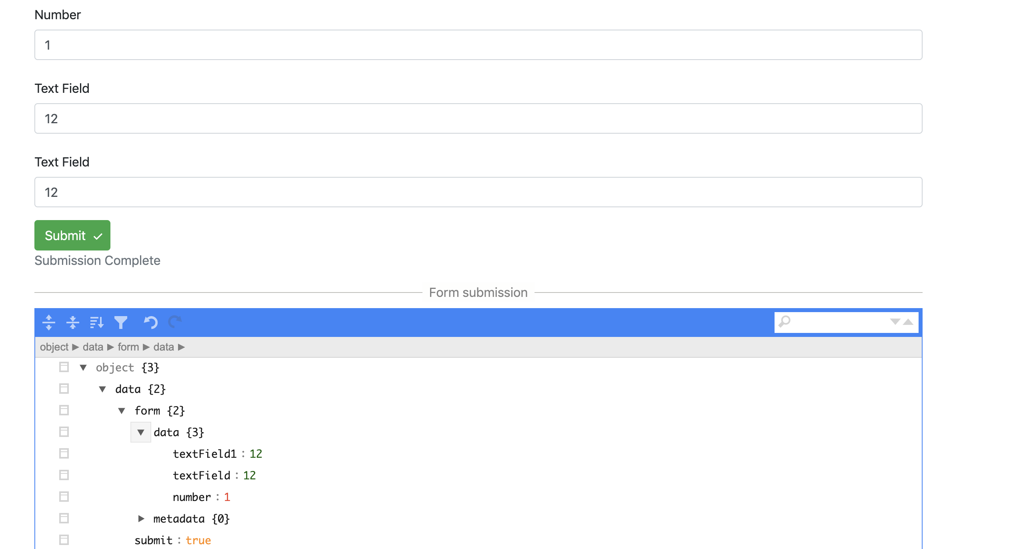Image resolution: width=1017 pixels, height=549 pixels.
Task: Click the undo icon in JSON viewer toolbar
Action: tap(151, 322)
